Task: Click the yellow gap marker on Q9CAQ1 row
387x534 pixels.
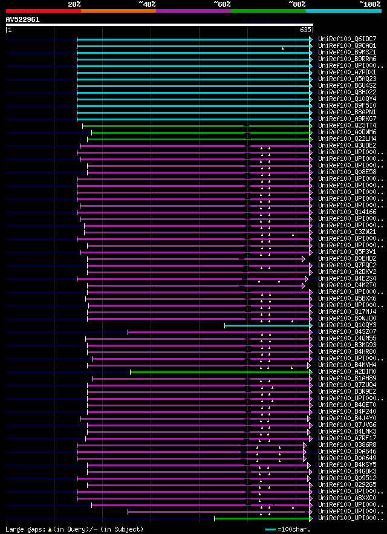Action: tap(282, 48)
